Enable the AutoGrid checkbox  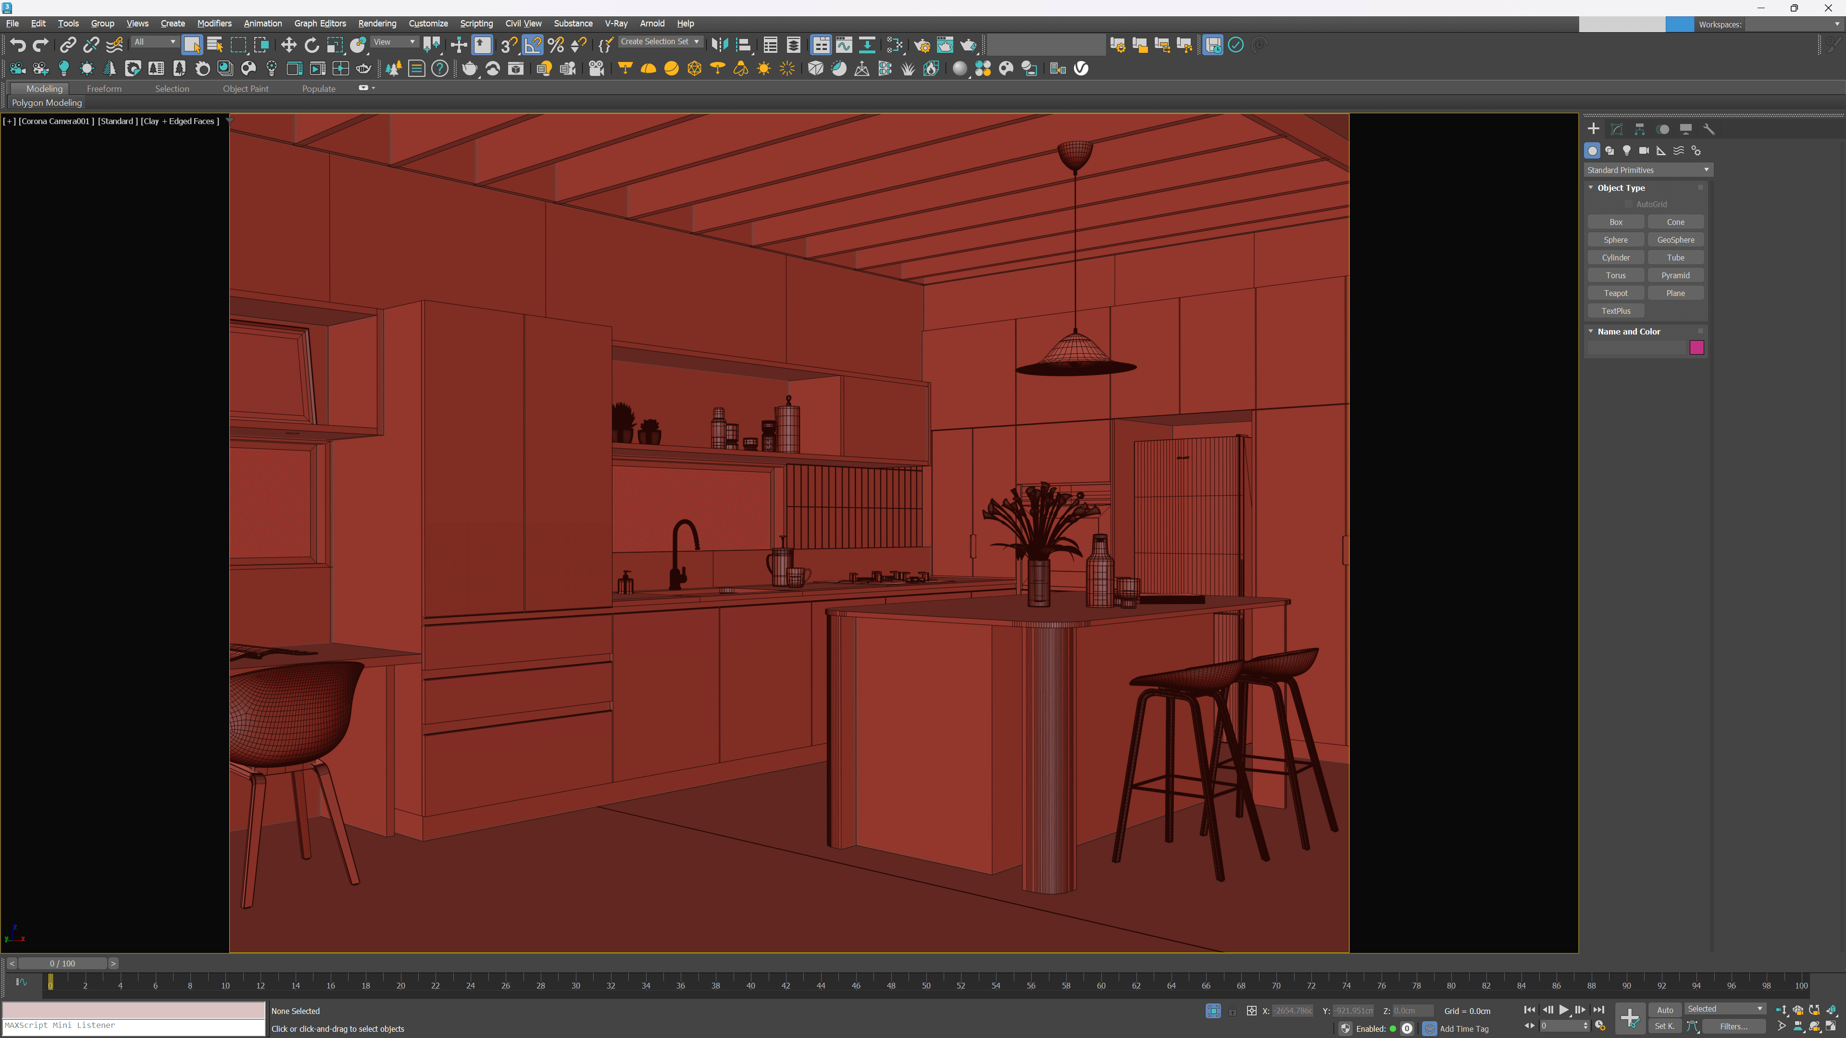1629,204
